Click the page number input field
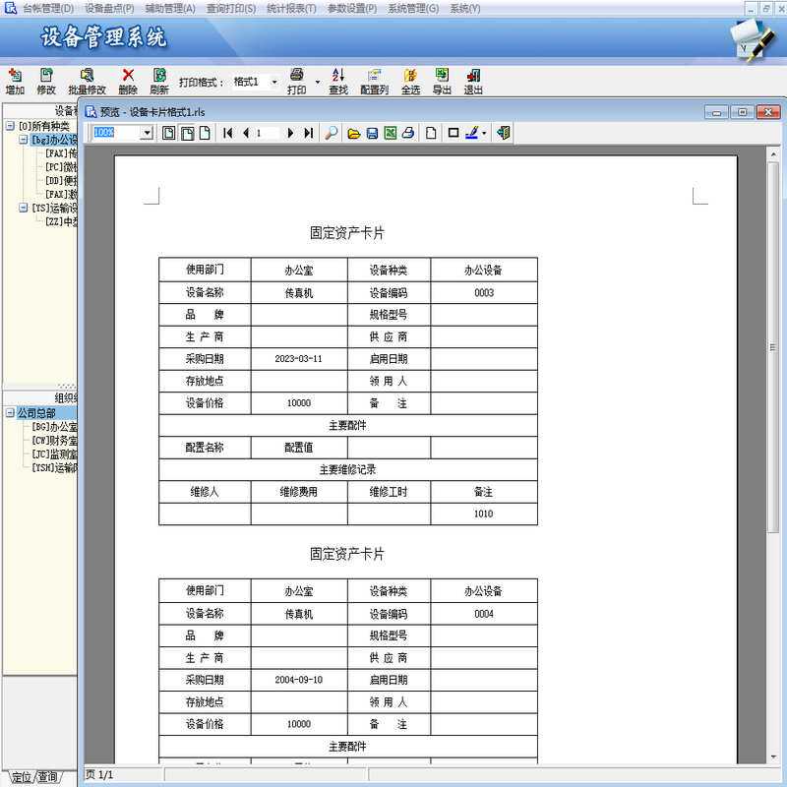Screen dimensions: 787x787 click(267, 133)
